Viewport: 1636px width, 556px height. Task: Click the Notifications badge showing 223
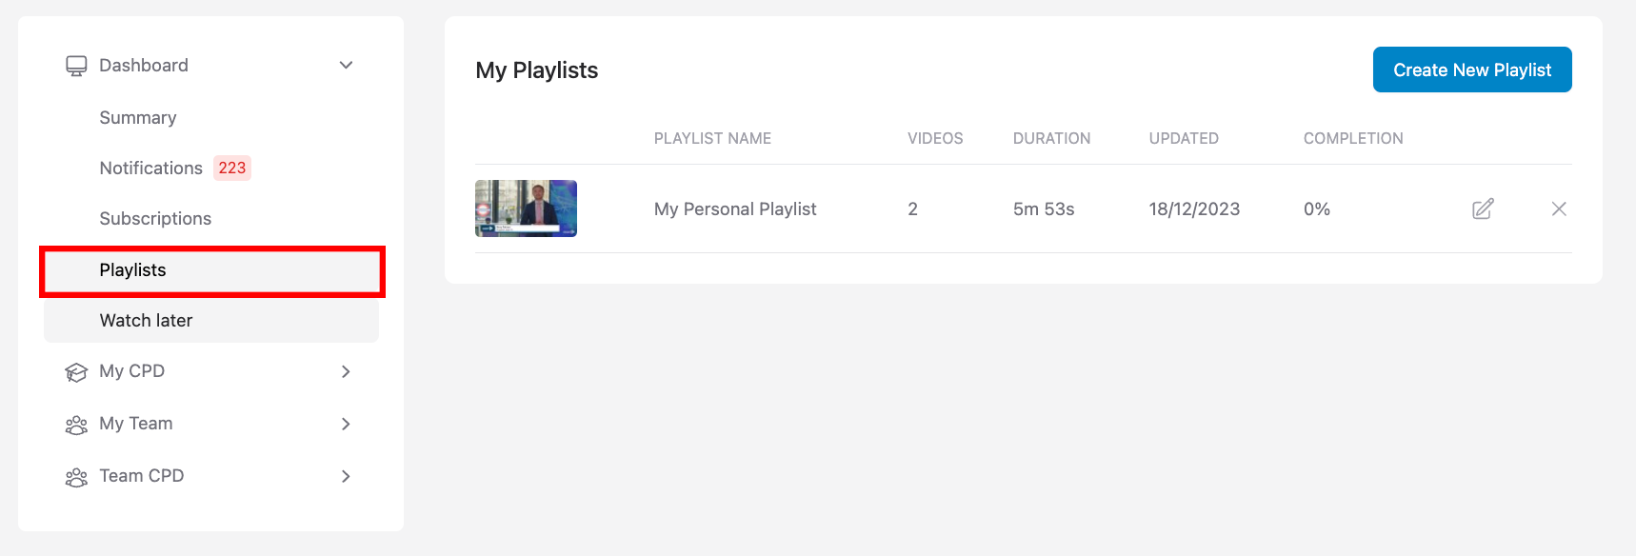click(x=231, y=168)
